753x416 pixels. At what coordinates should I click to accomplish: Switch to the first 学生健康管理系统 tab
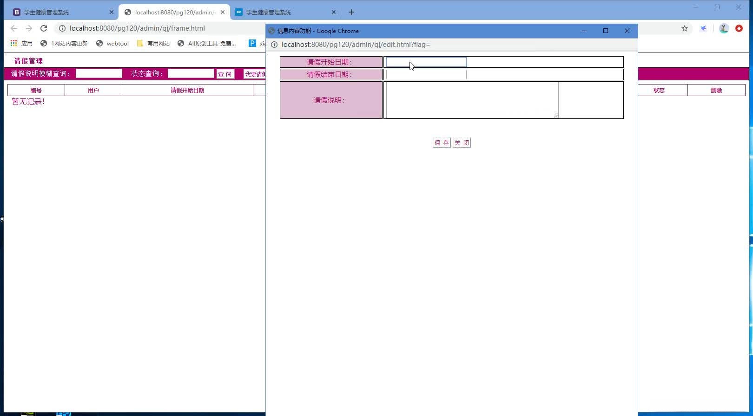pyautogui.click(x=62, y=12)
